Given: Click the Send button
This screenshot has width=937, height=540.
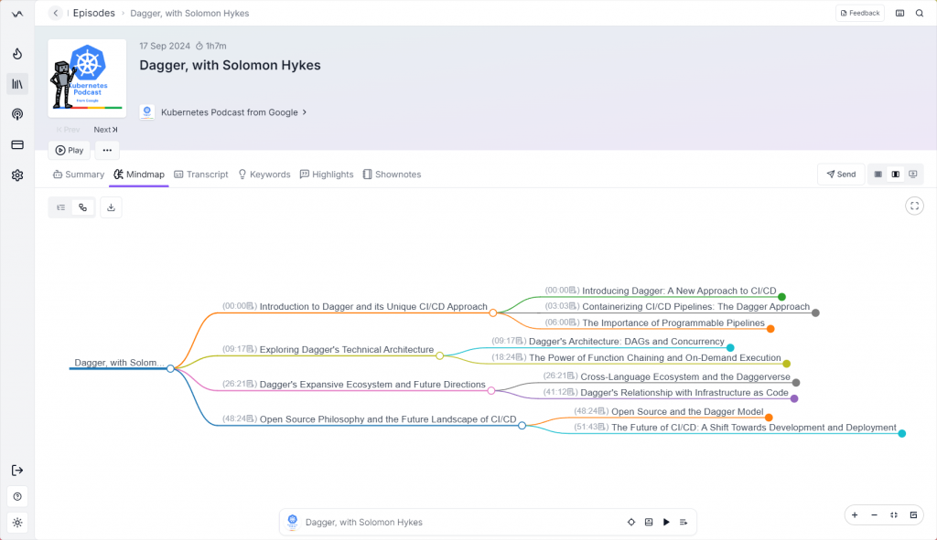Looking at the screenshot, I should (841, 174).
